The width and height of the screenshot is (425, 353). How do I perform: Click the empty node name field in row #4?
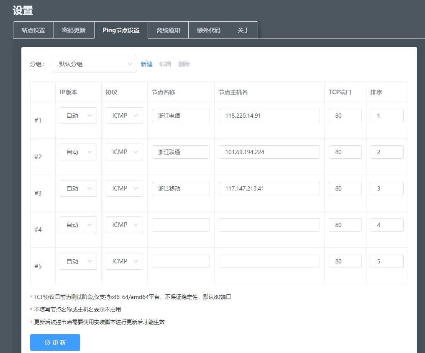click(181, 225)
